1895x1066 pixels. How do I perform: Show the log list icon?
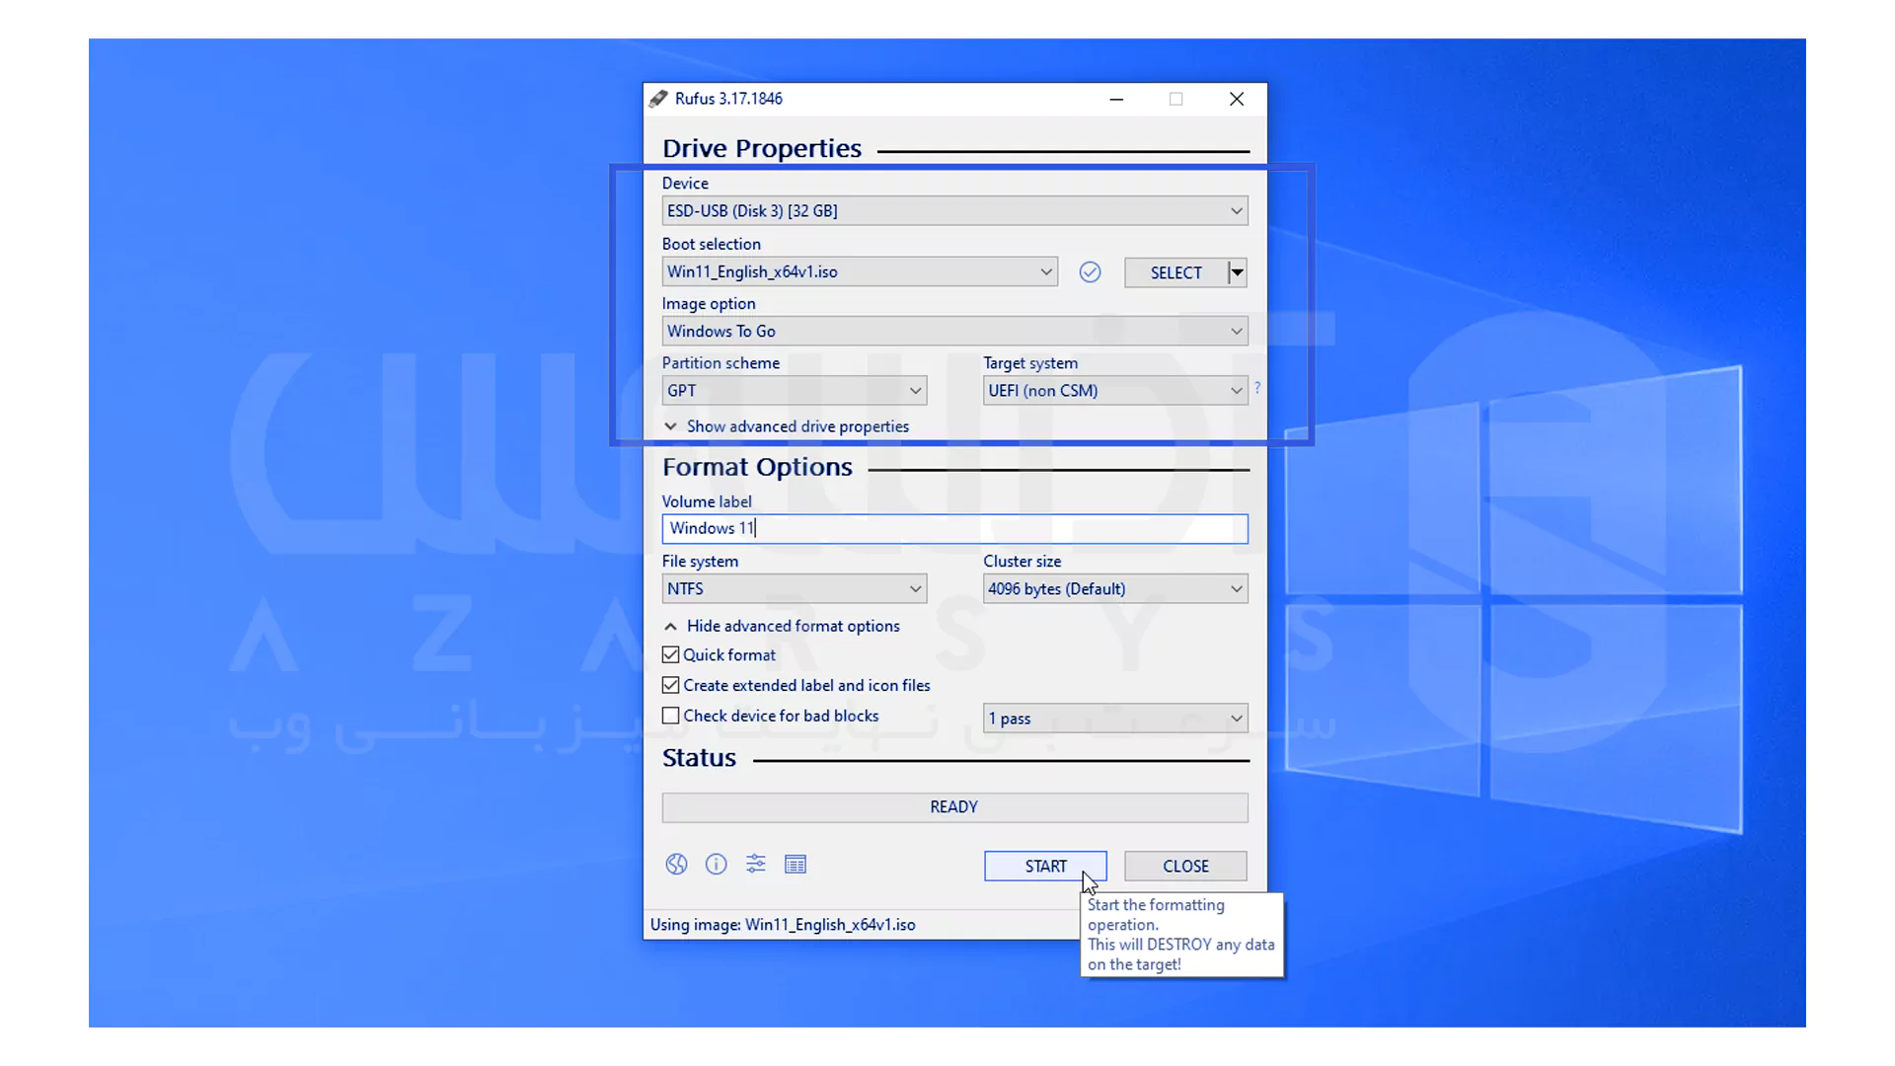point(796,865)
